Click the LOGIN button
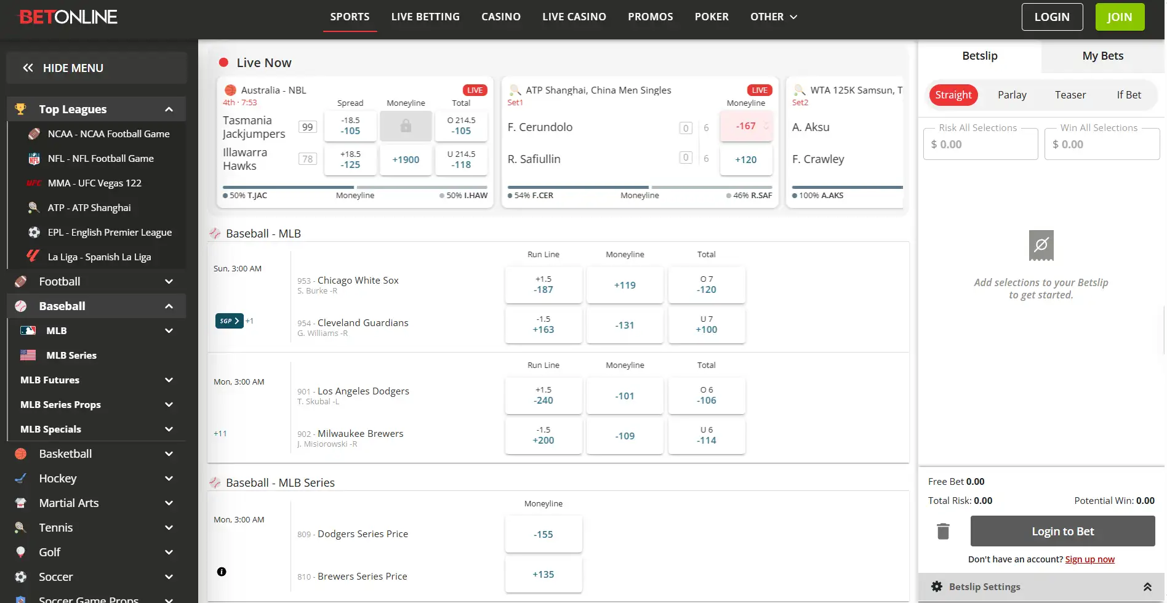 click(1052, 17)
